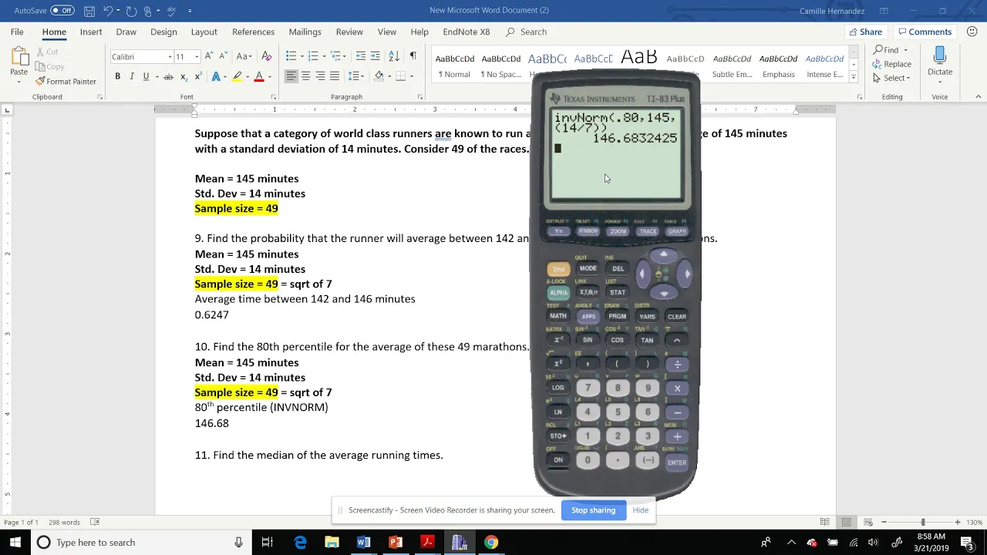Adjust the zoom slider in status bar

[922, 522]
